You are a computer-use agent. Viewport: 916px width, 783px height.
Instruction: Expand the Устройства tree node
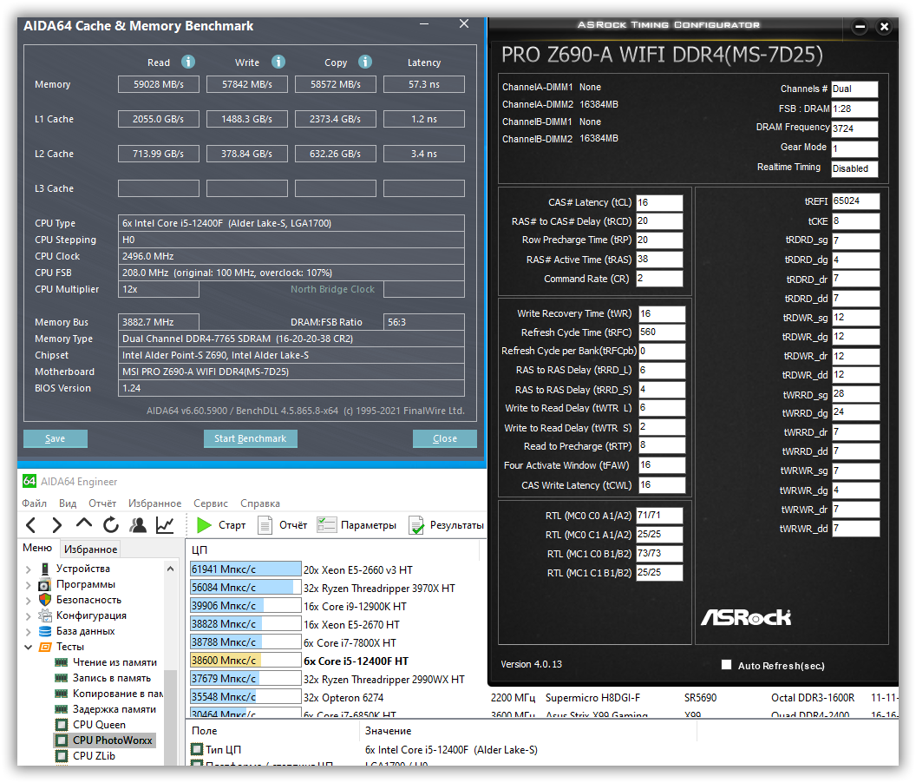pyautogui.click(x=28, y=569)
